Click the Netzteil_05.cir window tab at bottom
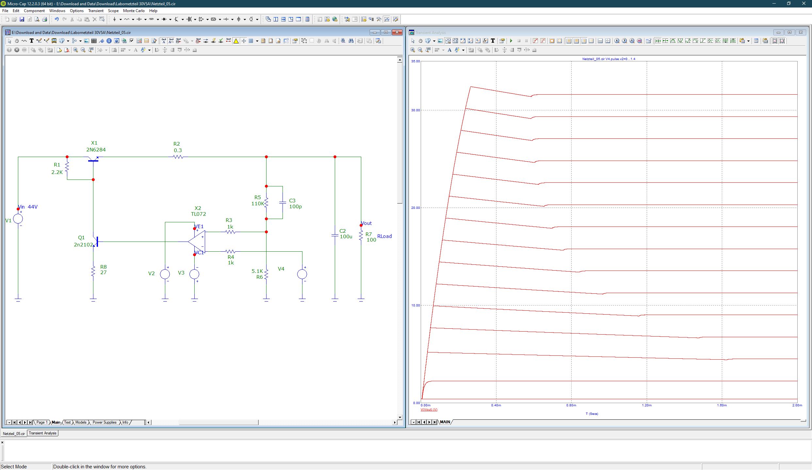Screen dimensions: 812x470 point(14,433)
